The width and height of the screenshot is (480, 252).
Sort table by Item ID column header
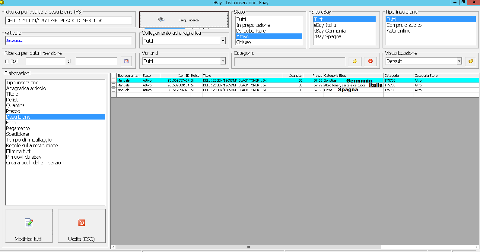175,76
